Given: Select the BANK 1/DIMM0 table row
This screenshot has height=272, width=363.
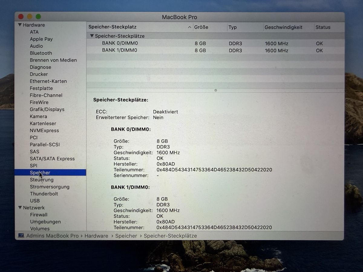Looking at the screenshot, I should [215, 50].
